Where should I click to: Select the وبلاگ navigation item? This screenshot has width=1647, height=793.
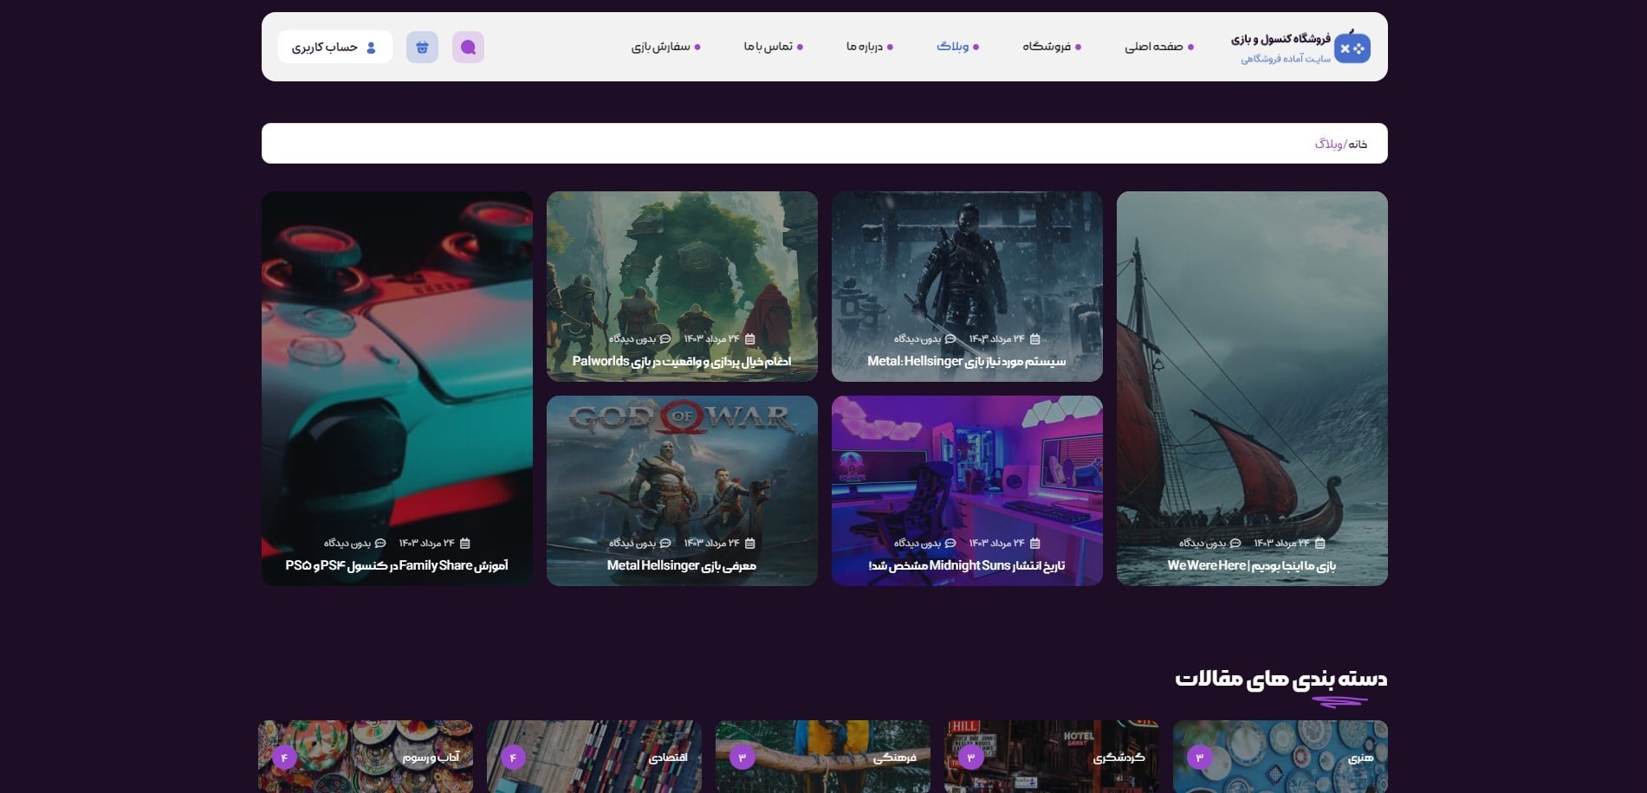coord(957,47)
